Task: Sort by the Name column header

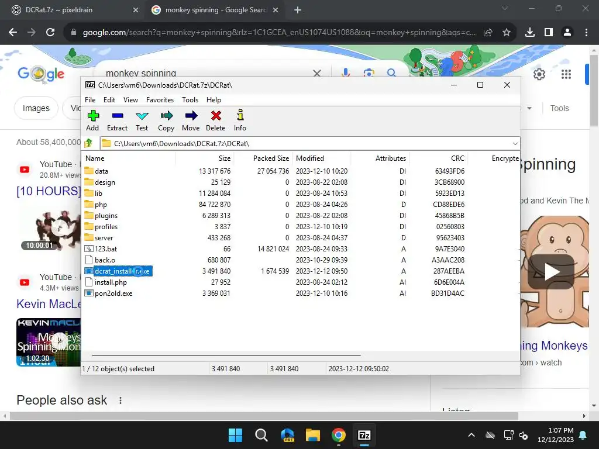Action: pyautogui.click(x=128, y=158)
